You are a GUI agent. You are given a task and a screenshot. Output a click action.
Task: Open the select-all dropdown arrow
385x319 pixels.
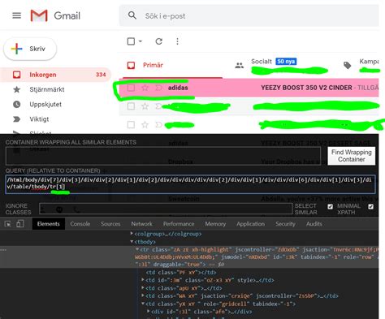pyautogui.click(x=141, y=41)
